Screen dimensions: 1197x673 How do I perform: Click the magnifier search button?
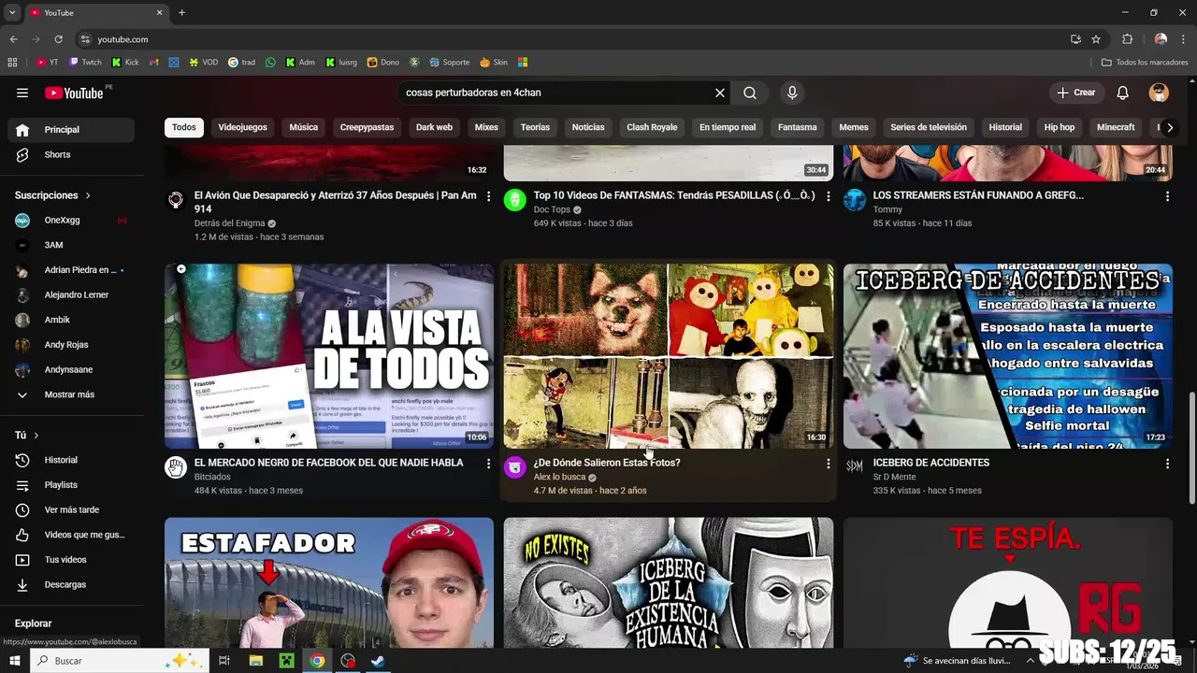point(750,93)
